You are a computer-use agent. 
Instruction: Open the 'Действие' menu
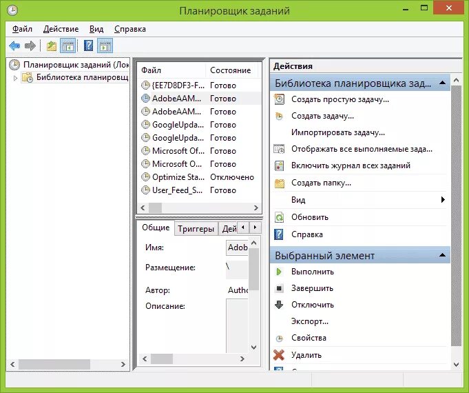coord(61,29)
